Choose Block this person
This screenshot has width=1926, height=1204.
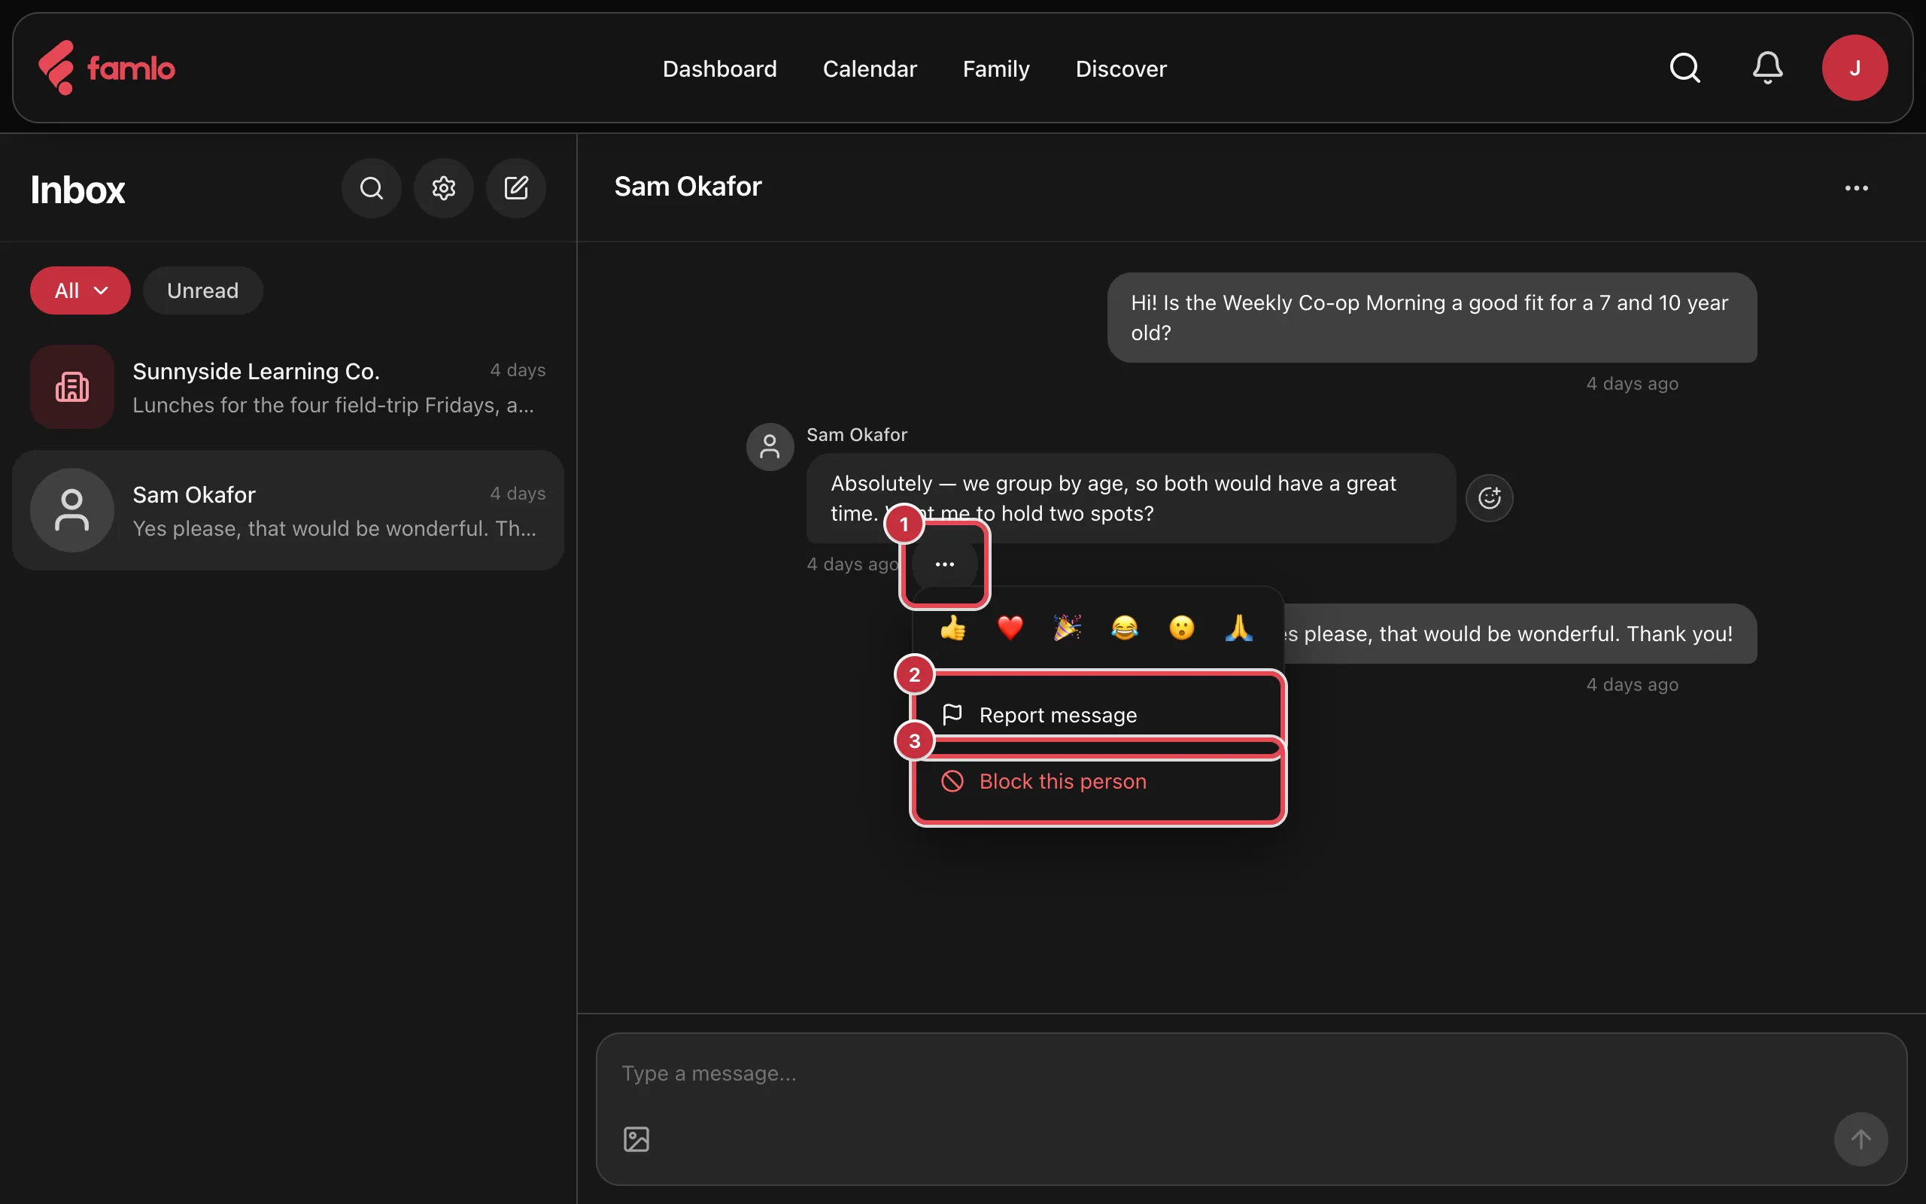pos(1098,781)
